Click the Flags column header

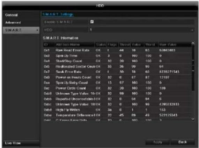click(112, 45)
